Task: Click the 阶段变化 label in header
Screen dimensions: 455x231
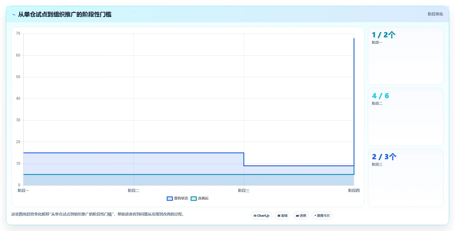Action: [435, 14]
